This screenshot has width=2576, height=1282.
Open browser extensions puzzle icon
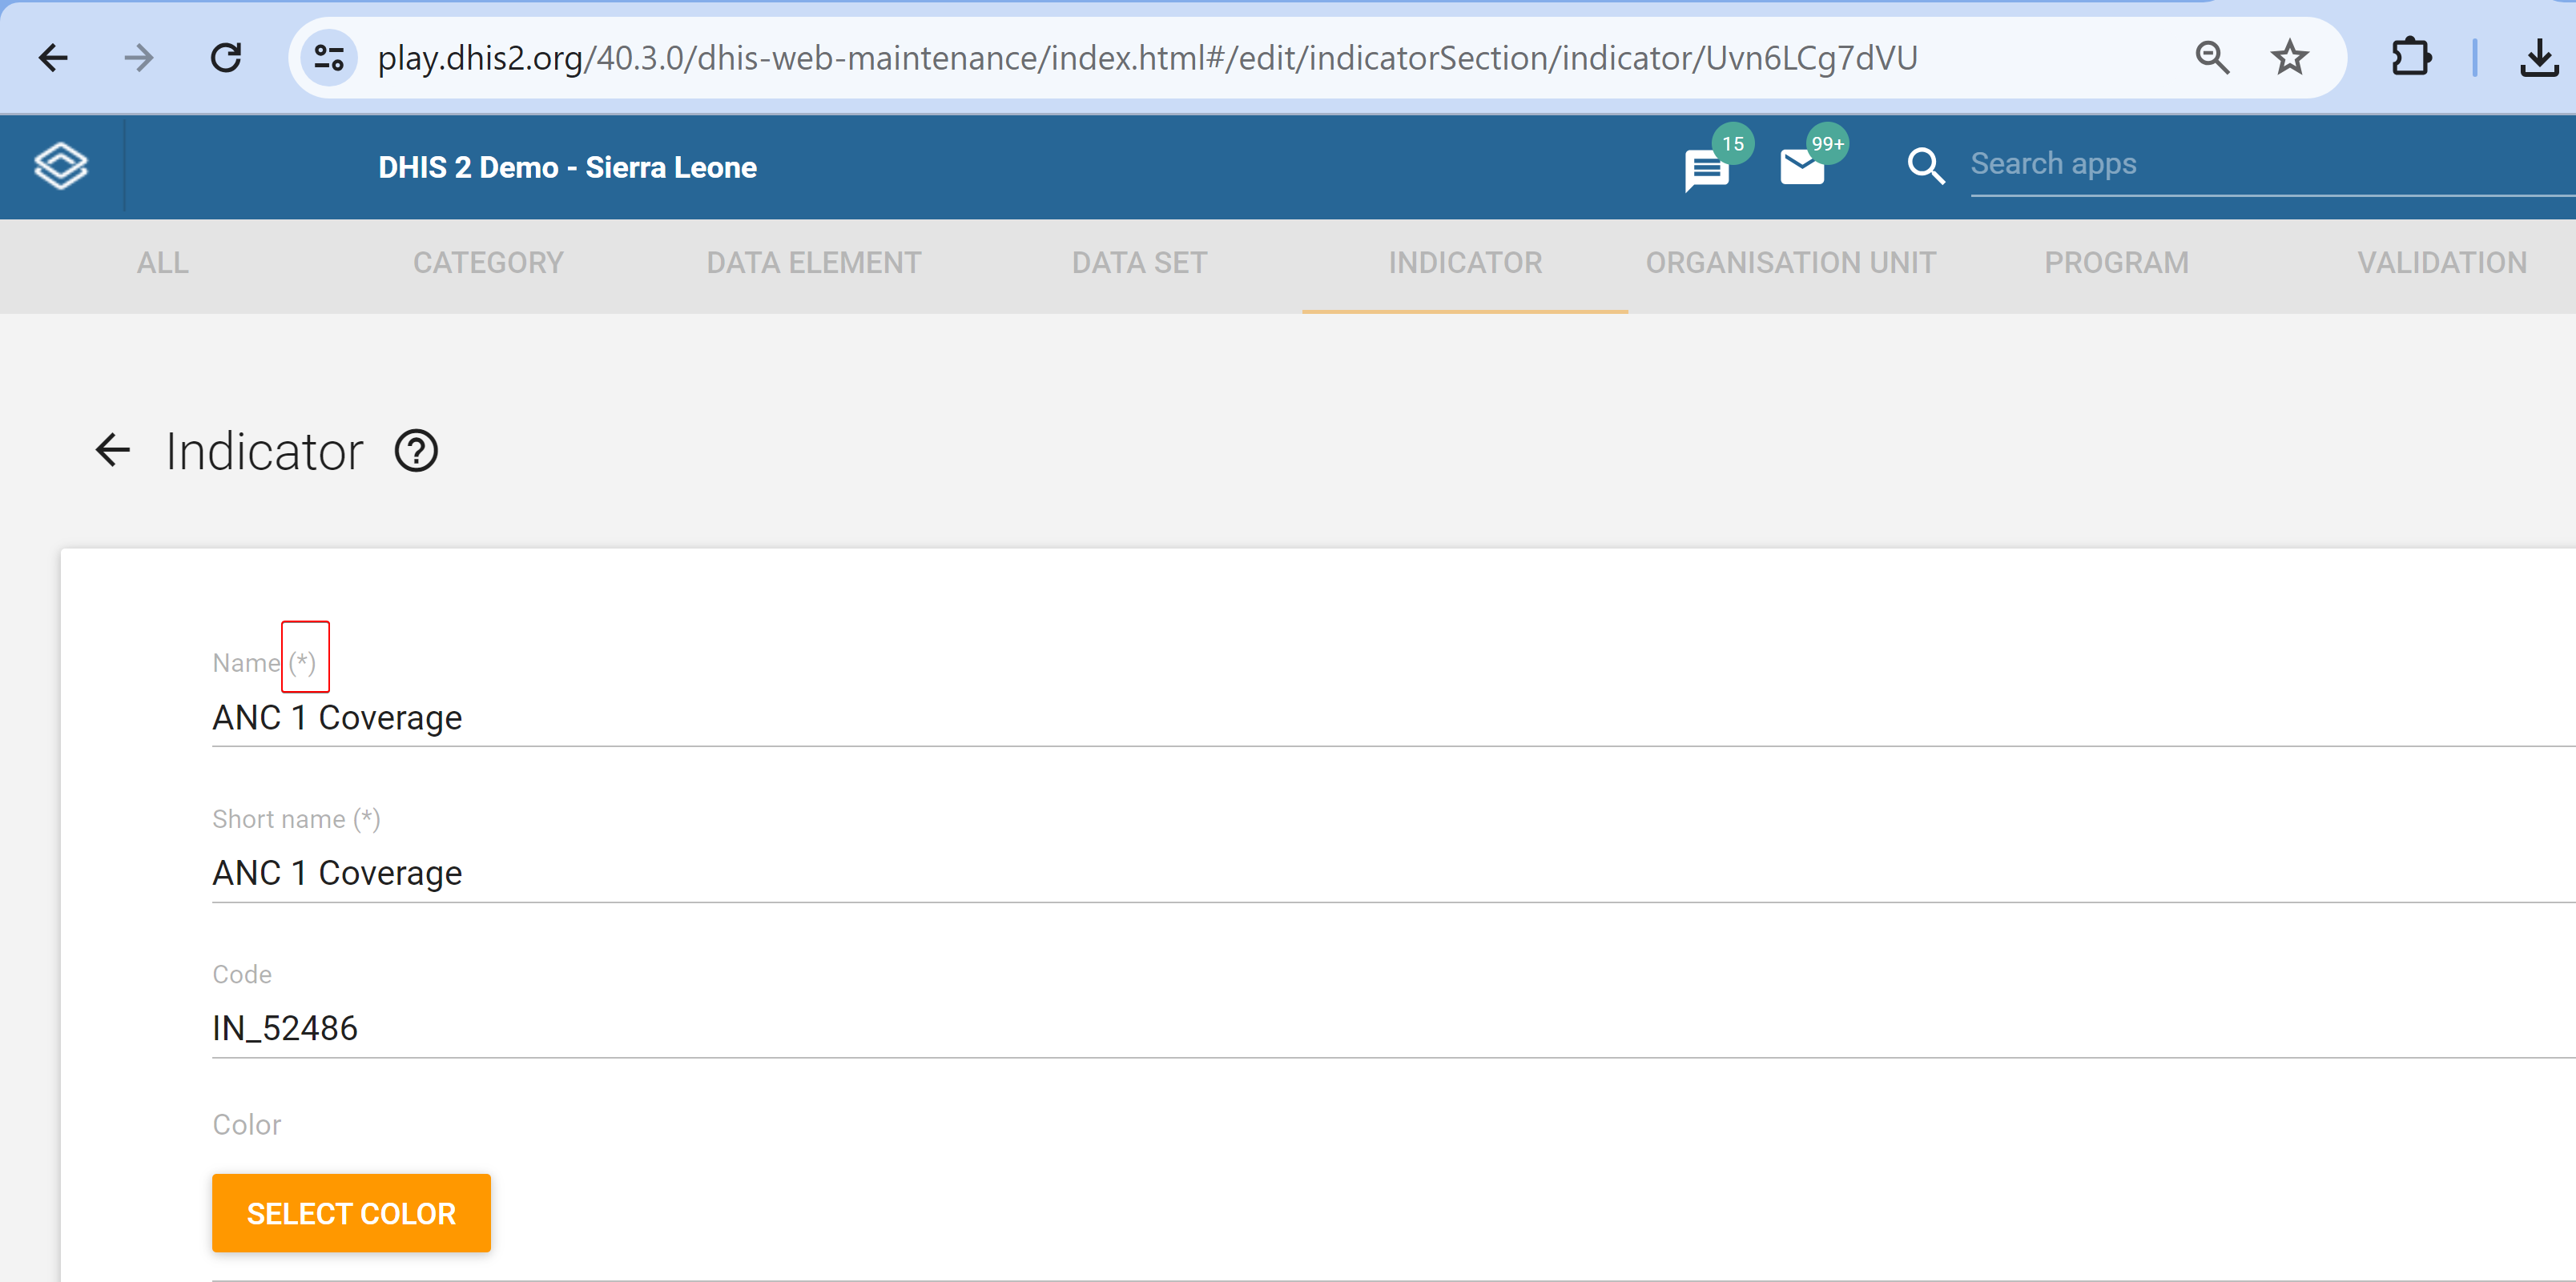tap(2411, 58)
